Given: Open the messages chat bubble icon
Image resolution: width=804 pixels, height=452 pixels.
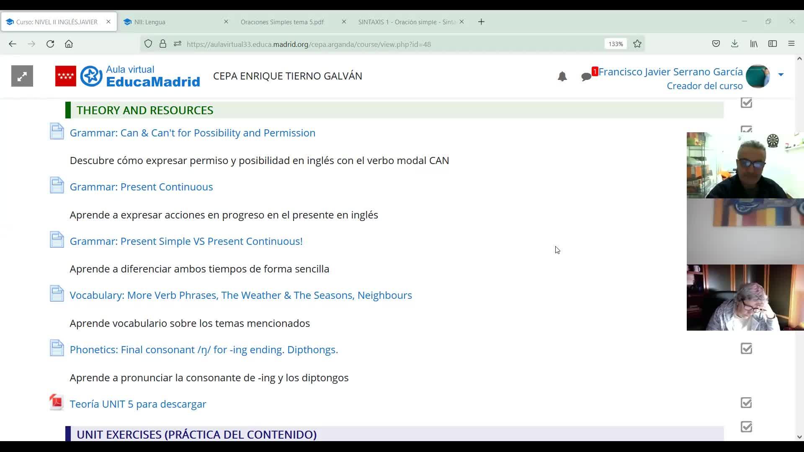Looking at the screenshot, I should coord(586,77).
